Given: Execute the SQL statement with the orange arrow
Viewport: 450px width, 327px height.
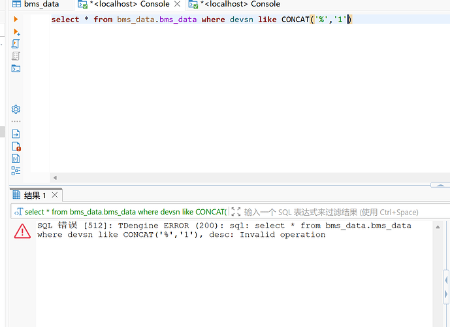Looking at the screenshot, I should point(16,19).
